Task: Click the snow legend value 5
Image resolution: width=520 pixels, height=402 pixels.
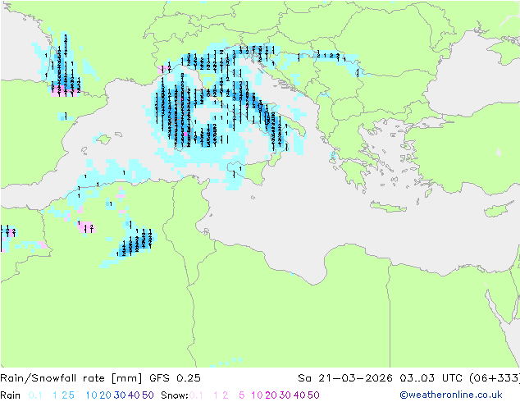Action: [x=242, y=395]
